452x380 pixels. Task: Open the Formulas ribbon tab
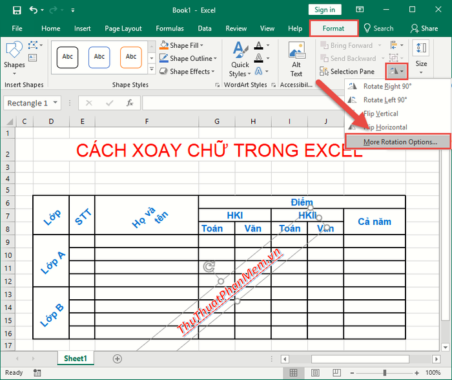coord(169,28)
